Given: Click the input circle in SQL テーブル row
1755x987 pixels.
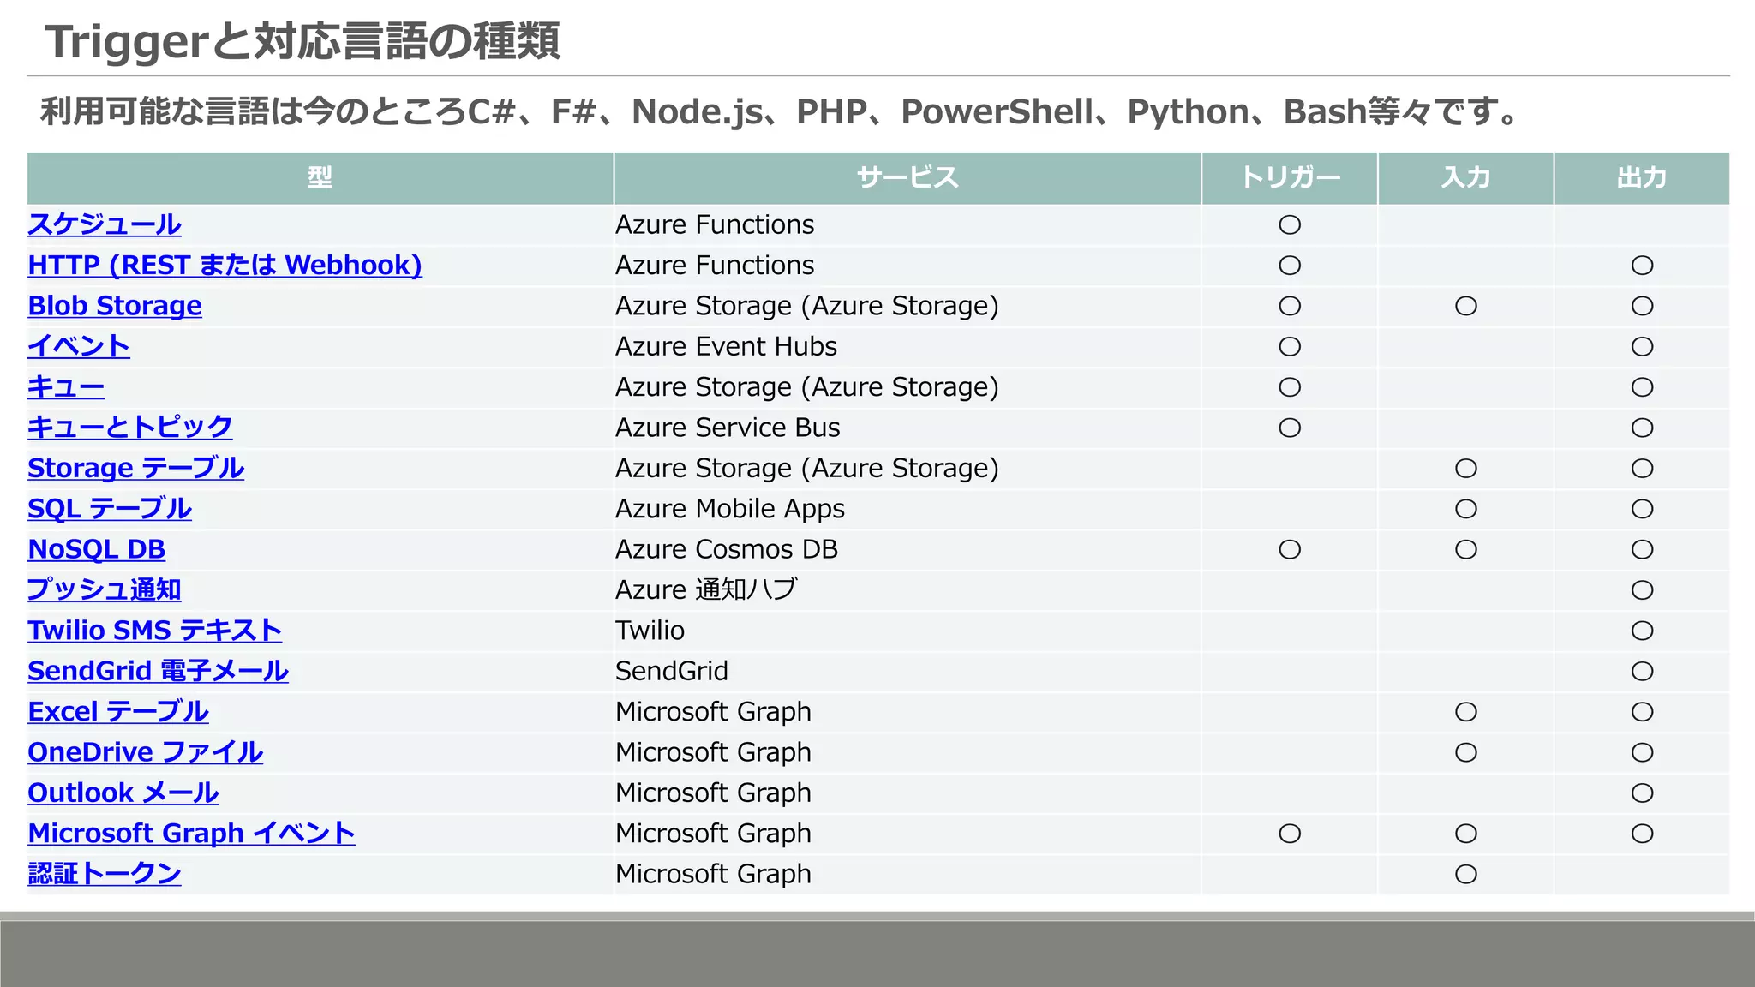Looking at the screenshot, I should 1466,509.
